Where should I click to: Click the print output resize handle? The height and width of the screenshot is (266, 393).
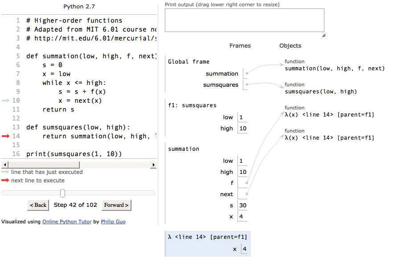(323, 36)
